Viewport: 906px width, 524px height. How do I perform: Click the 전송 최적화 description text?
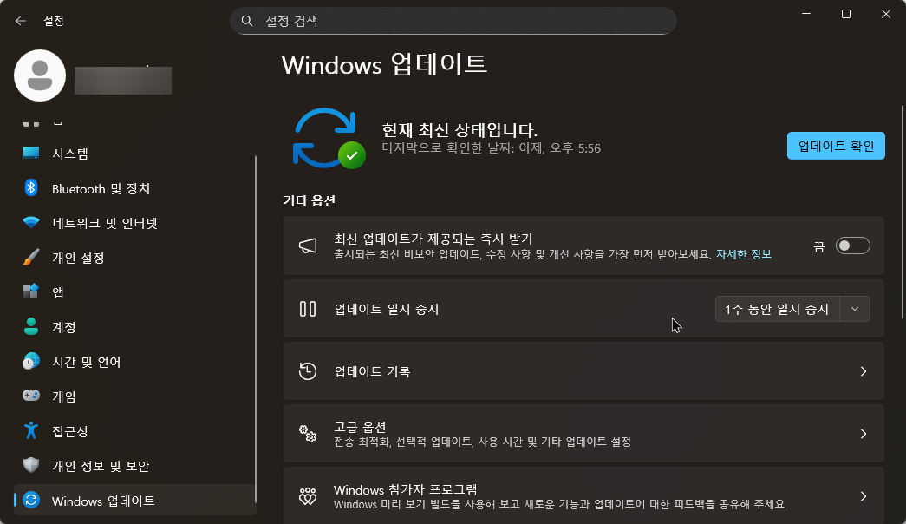point(482,442)
